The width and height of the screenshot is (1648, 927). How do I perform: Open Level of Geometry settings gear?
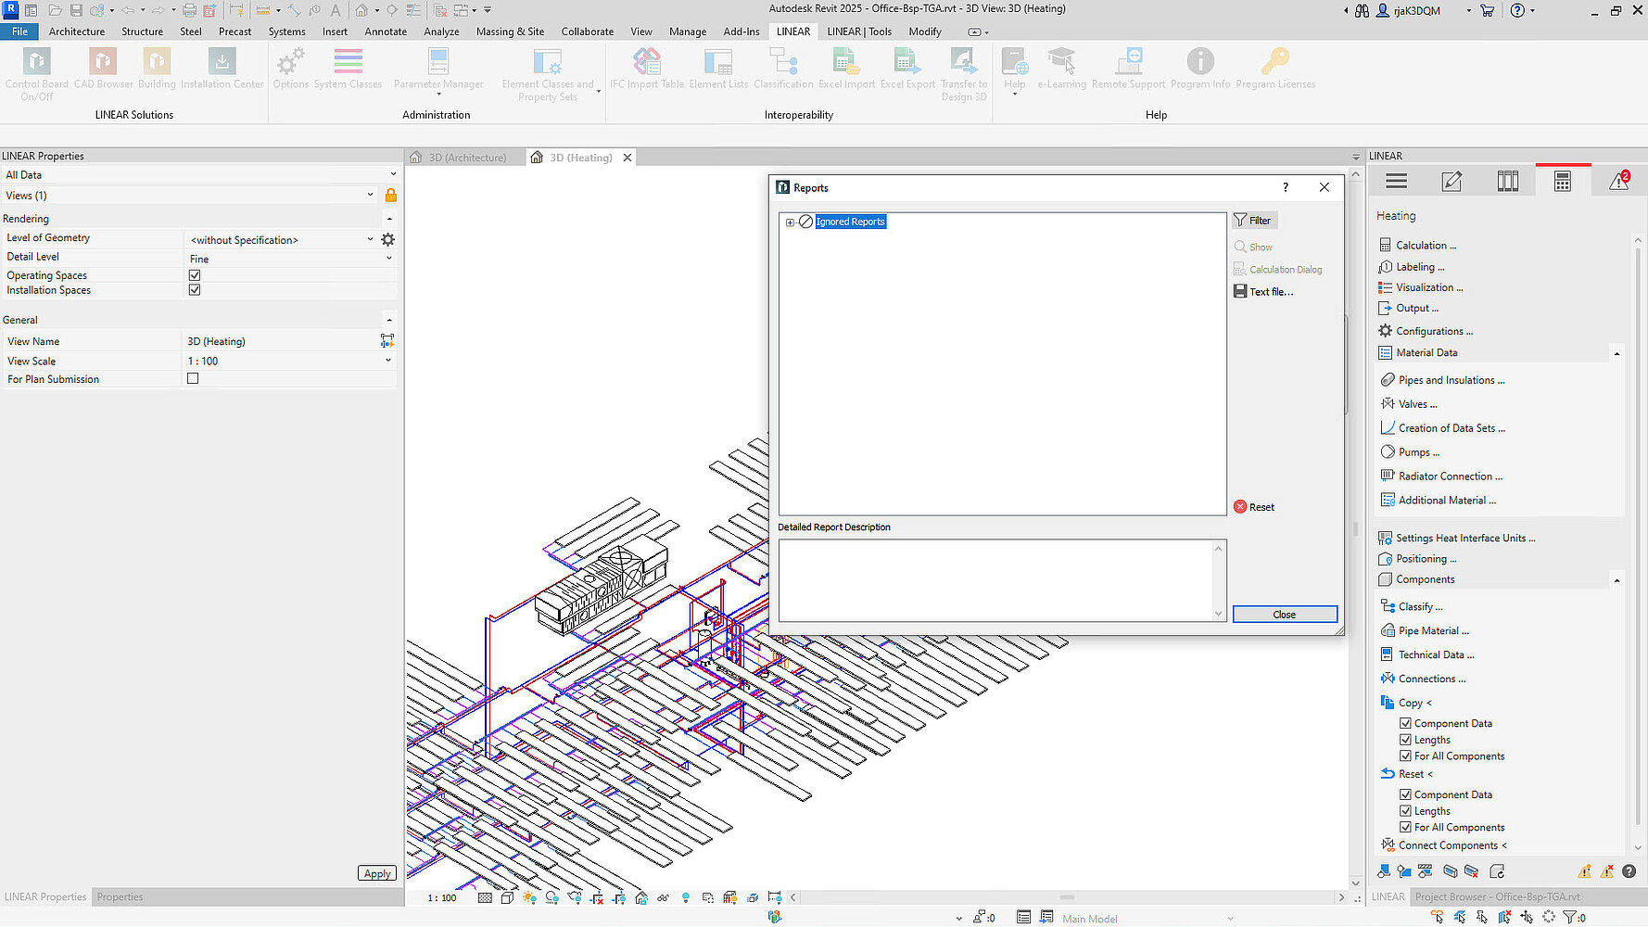point(387,239)
